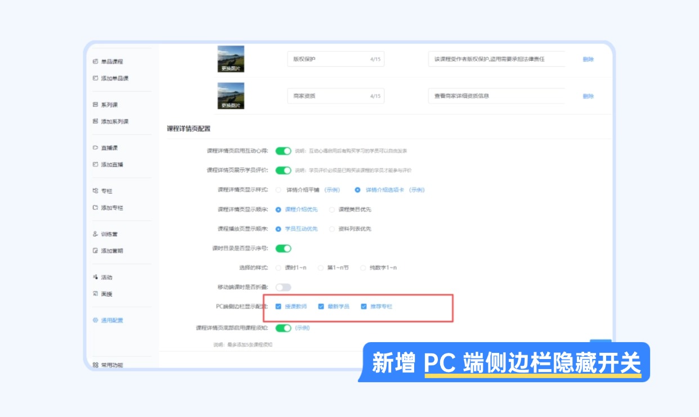Select 学员互动优先 radio option
Image resolution: width=699 pixels, height=417 pixels.
click(x=278, y=229)
